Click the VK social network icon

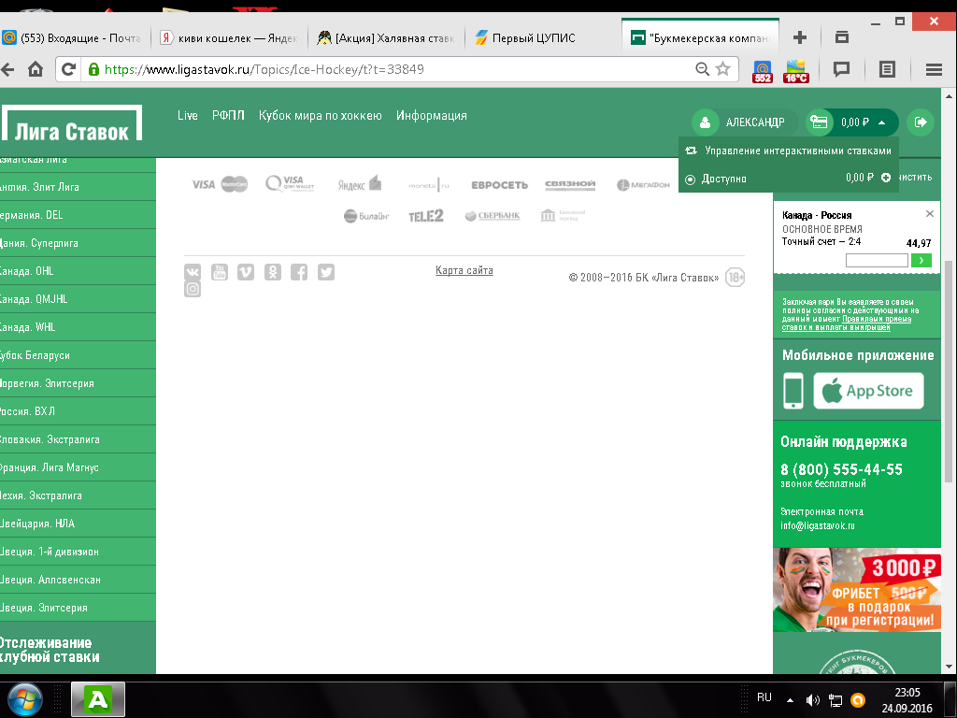(193, 272)
